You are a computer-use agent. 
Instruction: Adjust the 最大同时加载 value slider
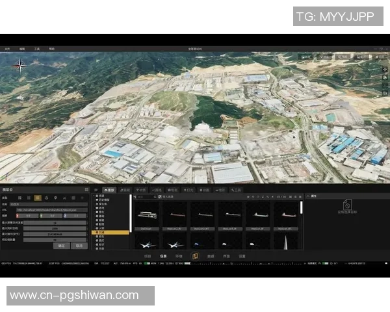pyautogui.click(x=55, y=228)
